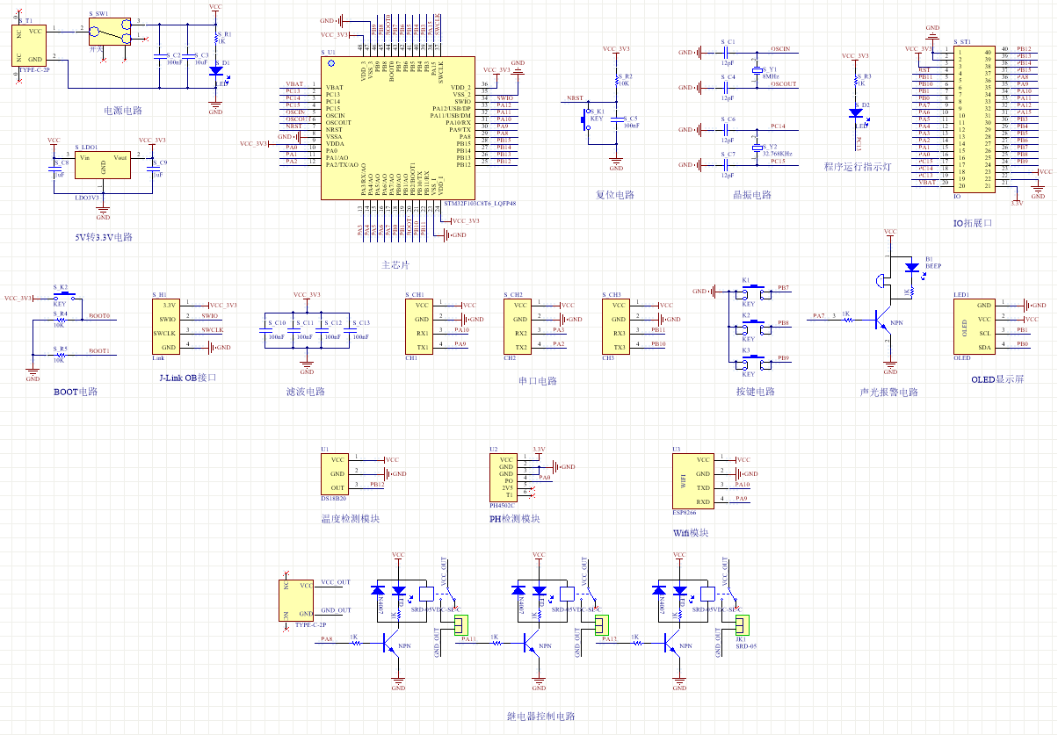Click the '温度检测模块' section title
The image size is (1058, 735).
(x=350, y=518)
